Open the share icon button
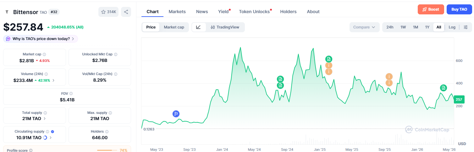Screen dimensions: 474x152 click(126, 12)
